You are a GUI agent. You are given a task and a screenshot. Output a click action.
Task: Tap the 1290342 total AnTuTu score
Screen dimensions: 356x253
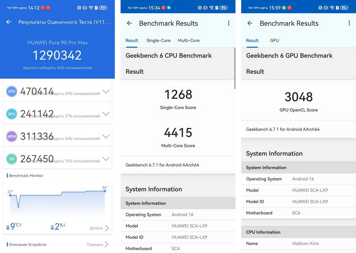tap(57, 55)
